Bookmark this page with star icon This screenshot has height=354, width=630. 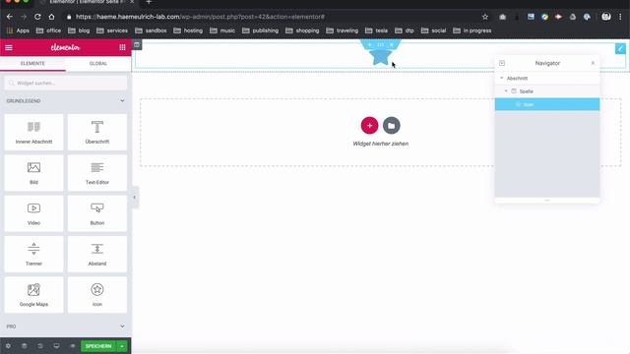[x=485, y=17]
